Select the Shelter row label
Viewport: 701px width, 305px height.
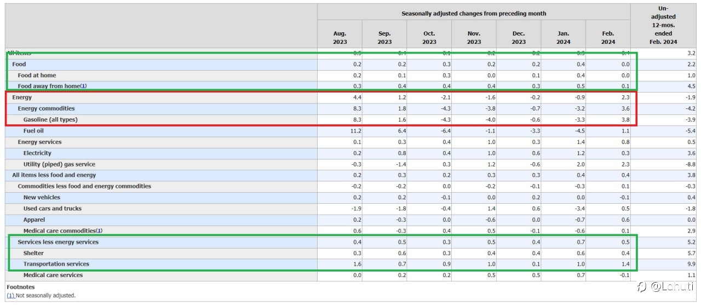pyautogui.click(x=33, y=253)
